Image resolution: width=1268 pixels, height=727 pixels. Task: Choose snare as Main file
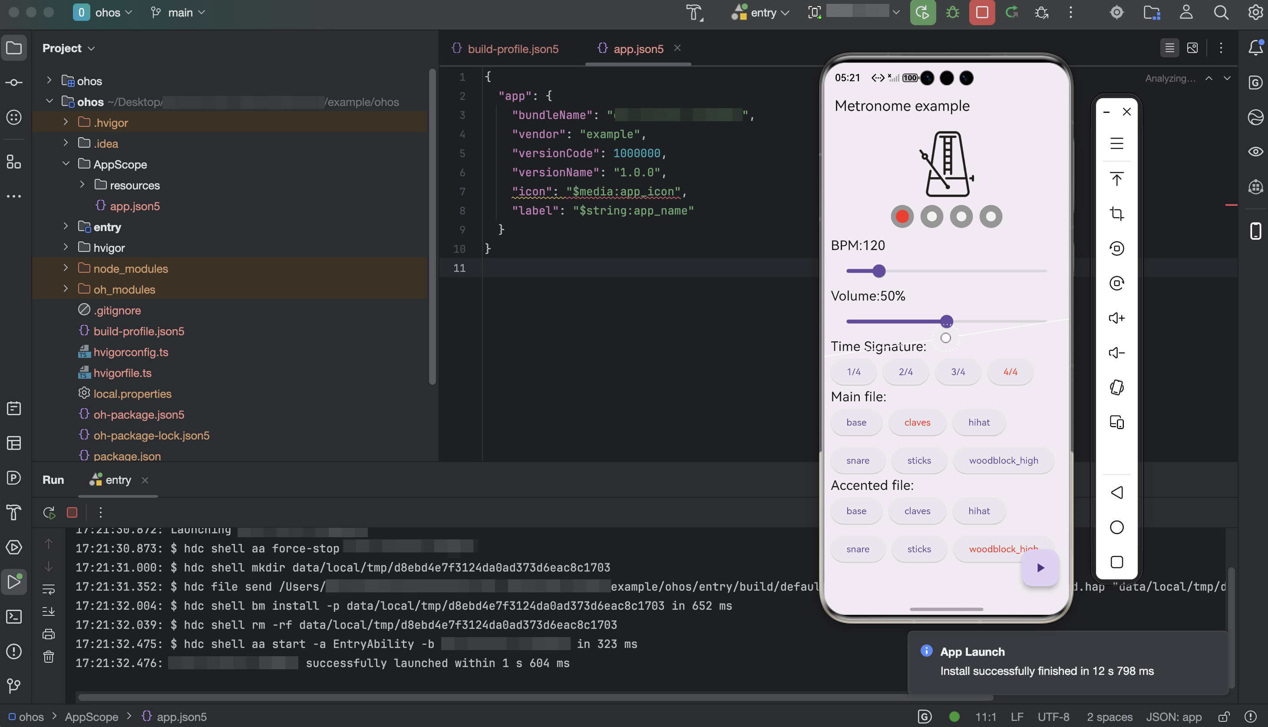(x=857, y=460)
